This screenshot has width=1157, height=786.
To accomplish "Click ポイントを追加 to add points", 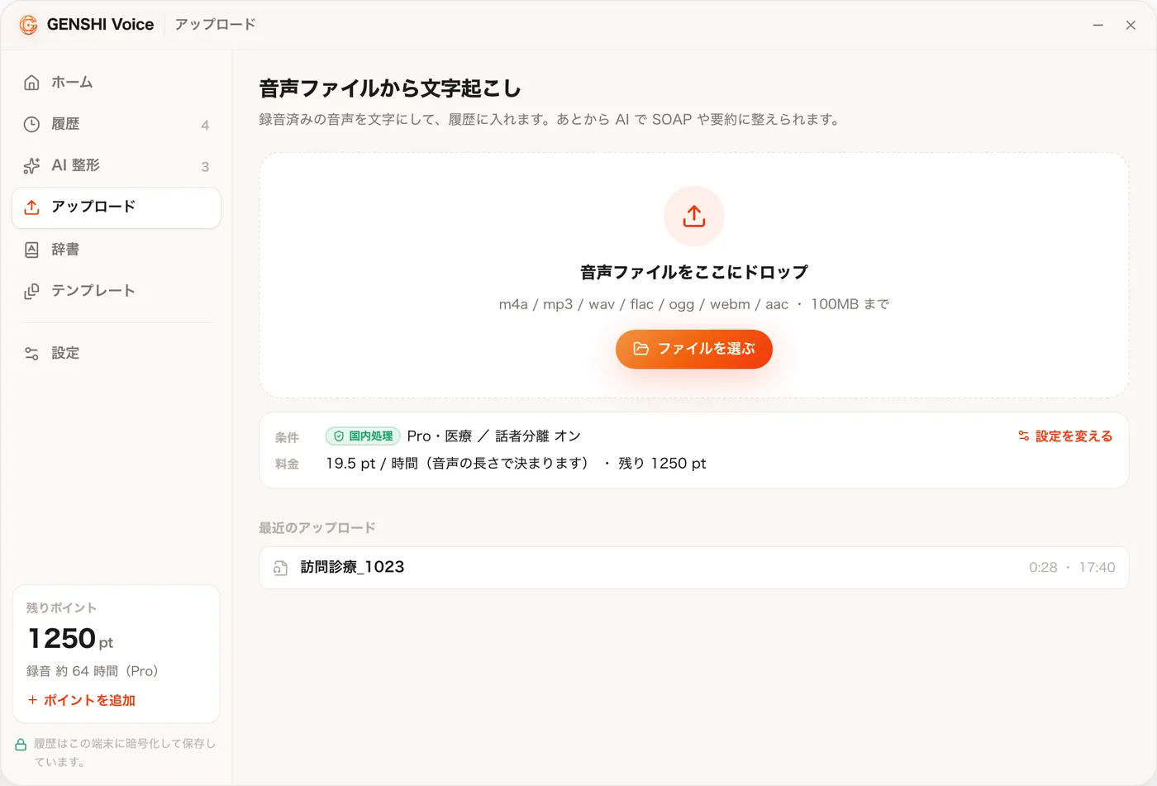I will pos(81,700).
